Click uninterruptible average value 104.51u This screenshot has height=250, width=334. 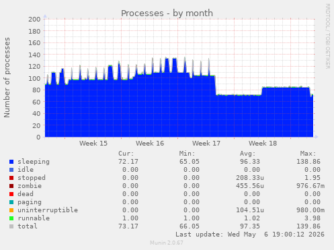[250, 210]
